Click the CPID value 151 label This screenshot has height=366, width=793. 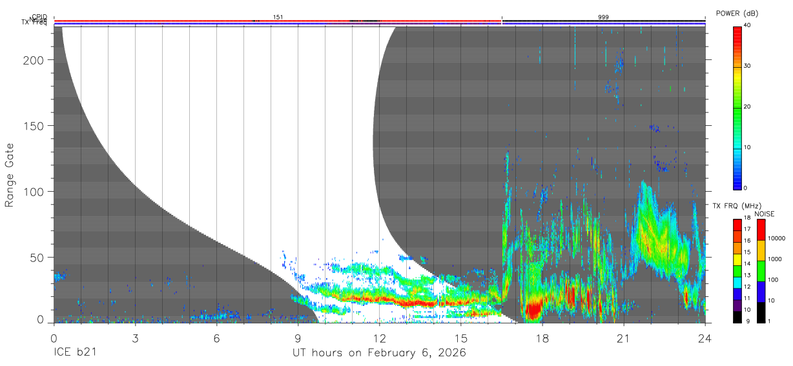(278, 17)
